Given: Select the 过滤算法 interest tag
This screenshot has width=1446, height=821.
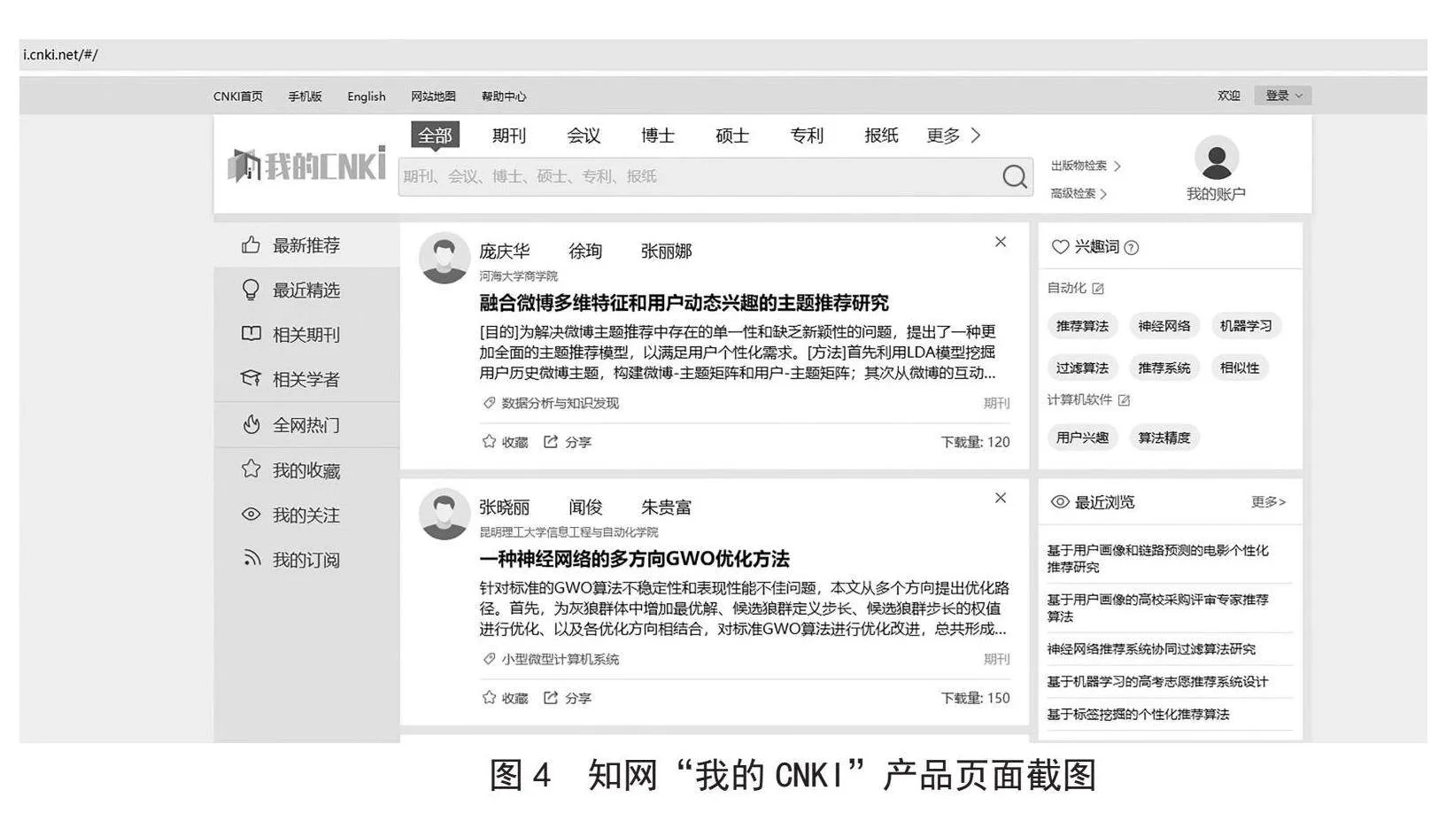Looking at the screenshot, I should 1082,368.
